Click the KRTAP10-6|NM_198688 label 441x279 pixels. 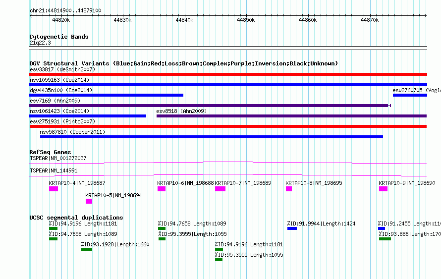[x=185, y=183]
